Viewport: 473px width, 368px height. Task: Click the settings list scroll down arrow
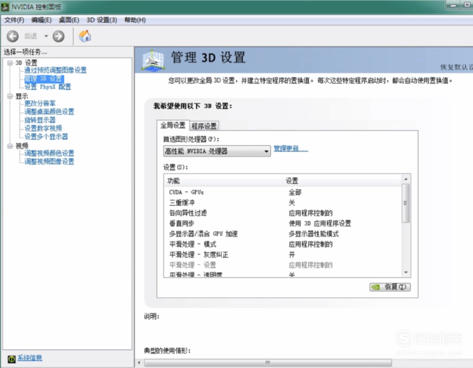click(406, 272)
